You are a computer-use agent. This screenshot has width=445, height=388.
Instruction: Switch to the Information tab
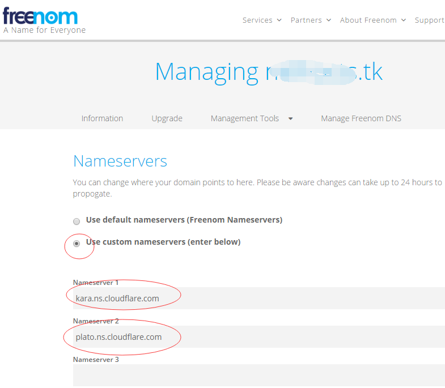102,118
